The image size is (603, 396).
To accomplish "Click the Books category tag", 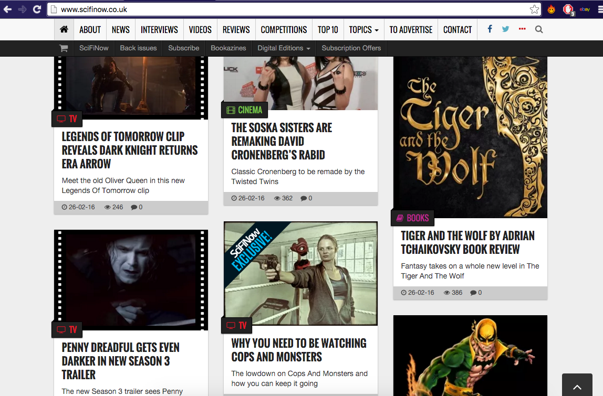I will coord(412,218).
